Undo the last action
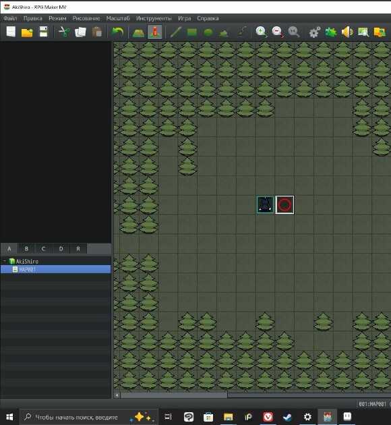 [x=117, y=32]
